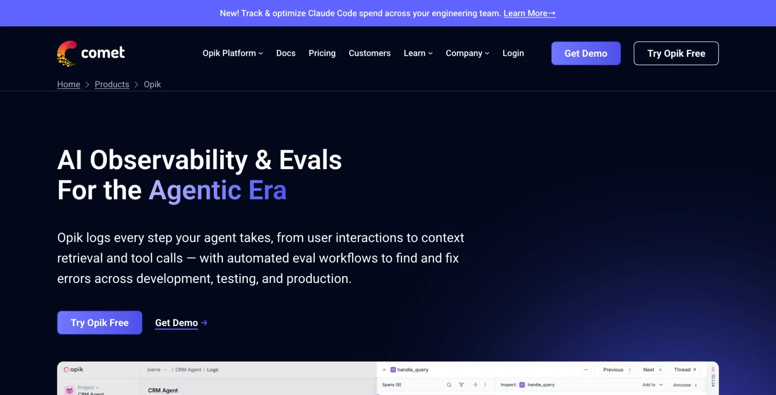This screenshot has width=776, height=395.
Task: Open the Customers page
Action: (x=370, y=53)
